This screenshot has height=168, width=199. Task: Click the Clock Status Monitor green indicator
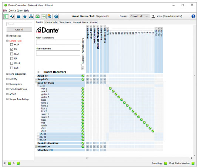click(193, 163)
